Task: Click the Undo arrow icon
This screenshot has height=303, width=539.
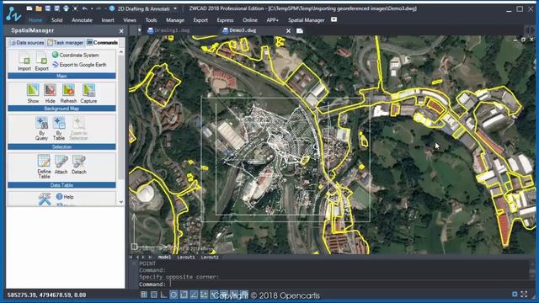Action: (x=84, y=8)
